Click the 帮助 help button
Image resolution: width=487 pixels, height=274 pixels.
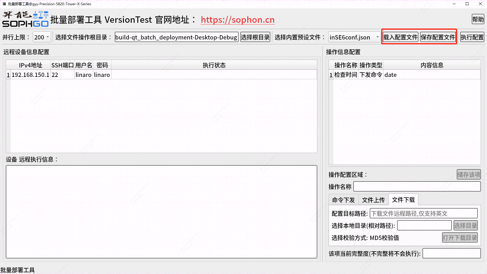477,19
